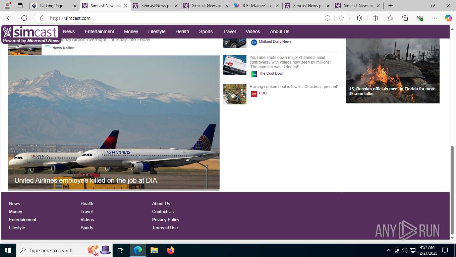Viewport: 456px width, 257px height.
Task: View site information padlock icon
Action: click(42, 18)
